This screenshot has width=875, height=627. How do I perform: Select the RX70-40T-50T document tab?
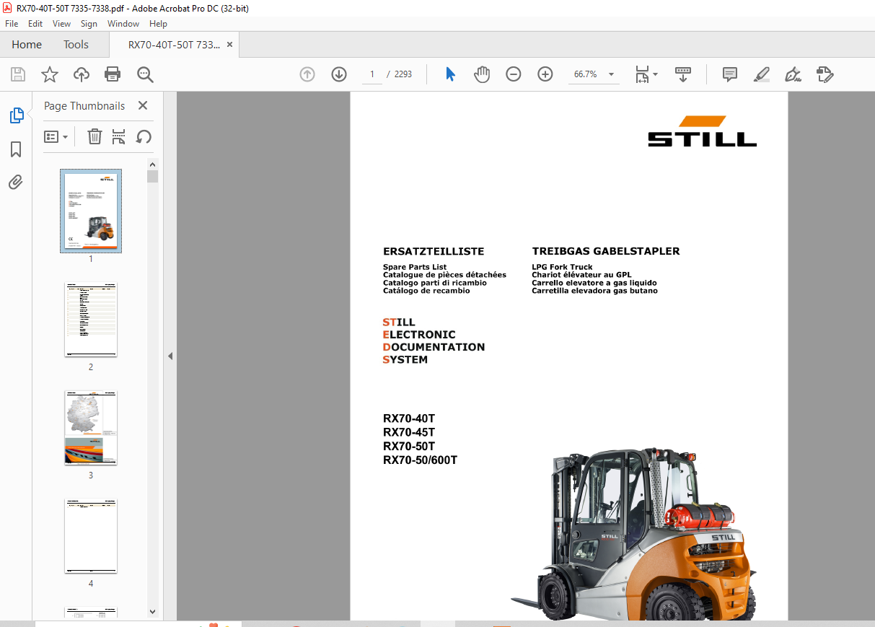(174, 45)
